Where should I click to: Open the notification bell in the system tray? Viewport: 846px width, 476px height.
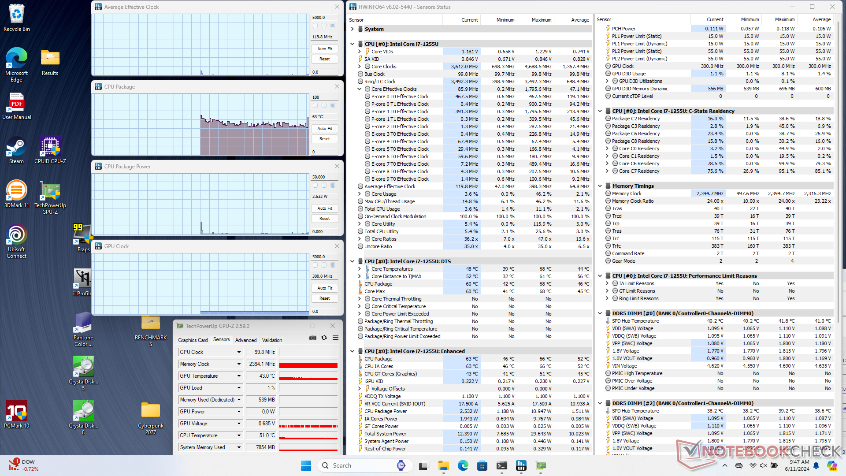pos(816,465)
